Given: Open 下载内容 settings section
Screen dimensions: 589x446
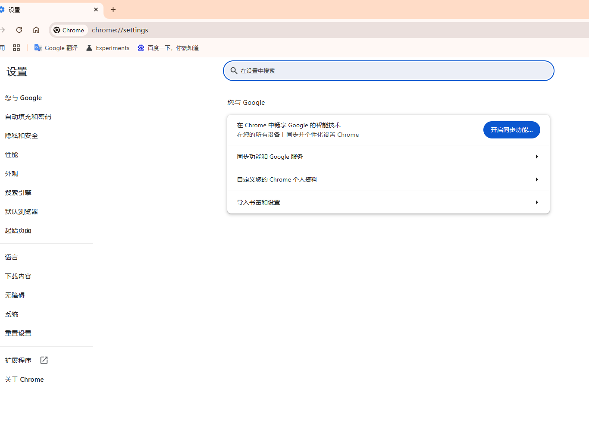Looking at the screenshot, I should (18, 276).
